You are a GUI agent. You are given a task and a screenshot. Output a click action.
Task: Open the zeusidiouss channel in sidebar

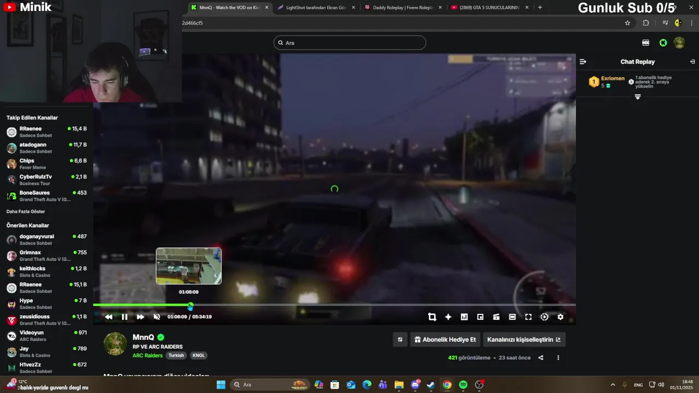46,320
